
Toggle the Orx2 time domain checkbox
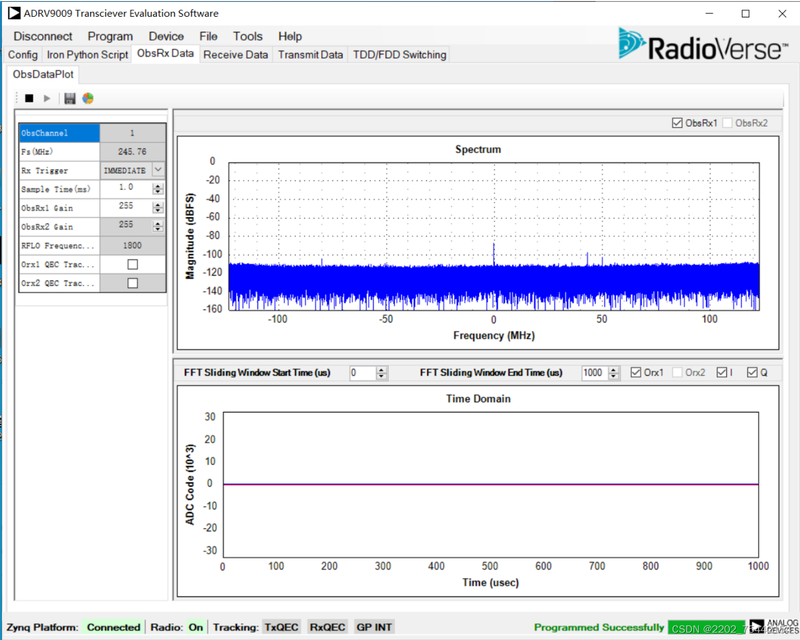(677, 372)
